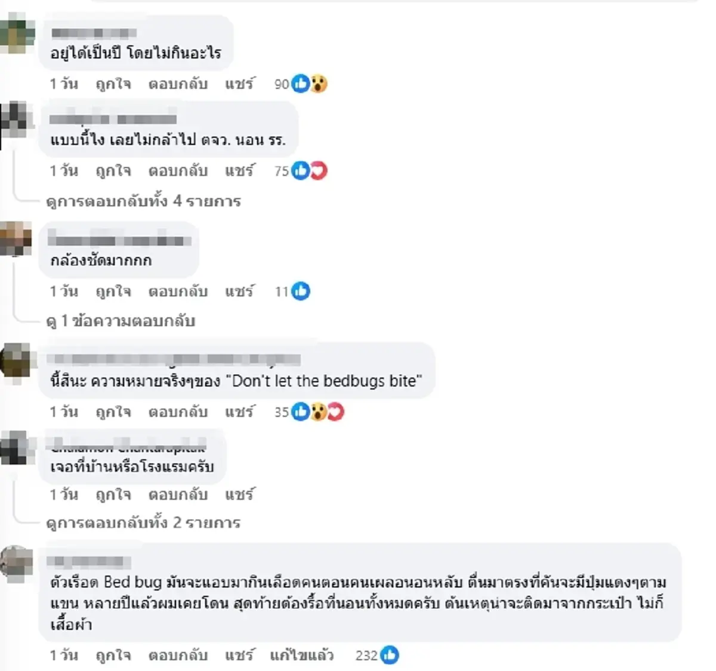Click the like badge on the second comment

[300, 170]
